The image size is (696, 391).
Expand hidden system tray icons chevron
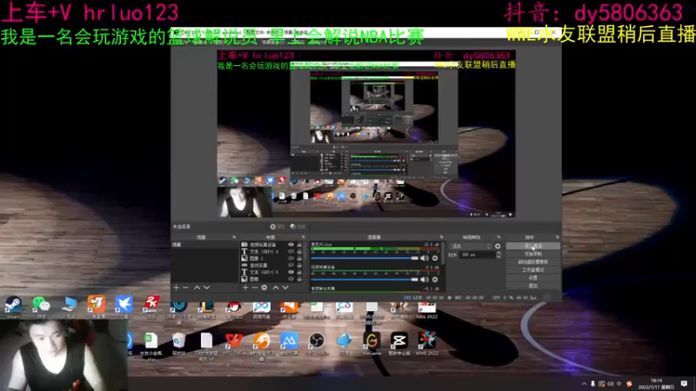click(584, 384)
